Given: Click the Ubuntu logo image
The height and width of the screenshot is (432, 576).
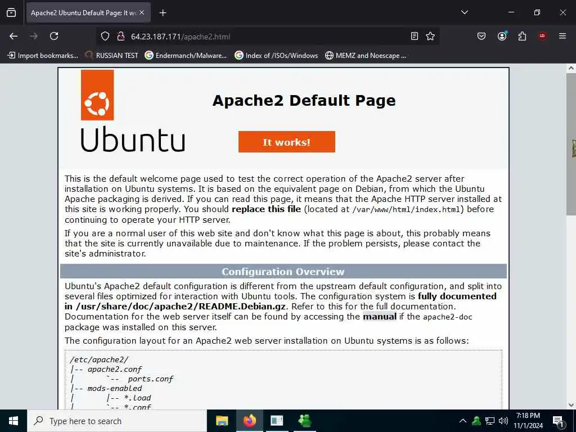Looking at the screenshot, I should (133, 111).
